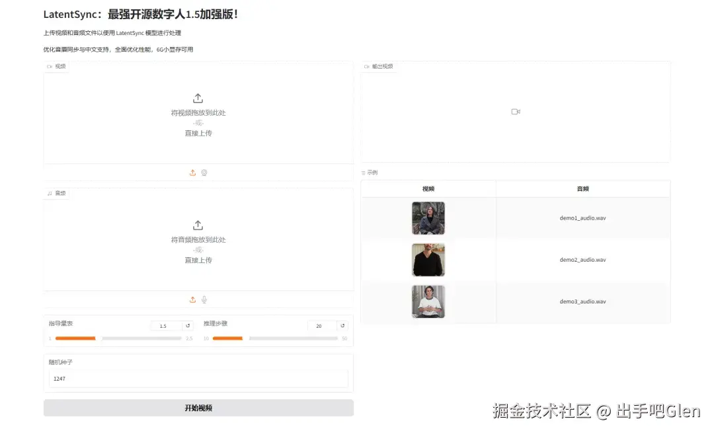This screenshot has width=714, height=433.
Task: Select the orange upload source icon under video
Action: pyautogui.click(x=192, y=173)
